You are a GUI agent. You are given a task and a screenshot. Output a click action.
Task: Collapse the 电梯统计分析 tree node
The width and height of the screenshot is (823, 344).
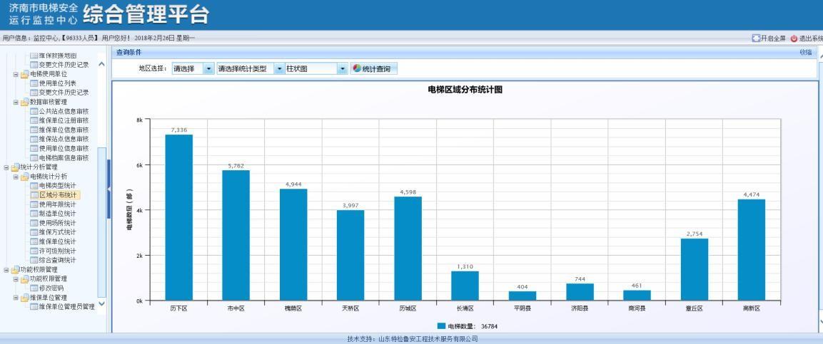(17, 176)
